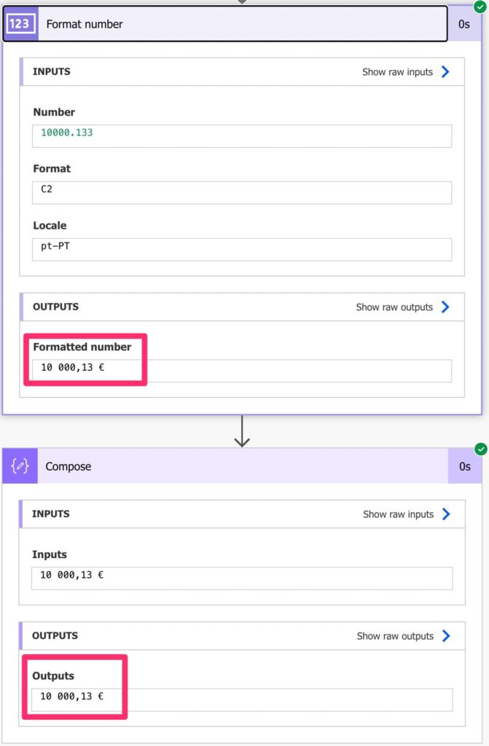Click the green success checkmark on Compose
The image size is (489, 746).
point(480,448)
